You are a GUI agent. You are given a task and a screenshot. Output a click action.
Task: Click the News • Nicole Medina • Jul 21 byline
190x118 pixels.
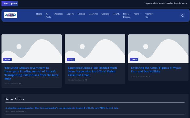pyautogui.click(x=16, y=111)
